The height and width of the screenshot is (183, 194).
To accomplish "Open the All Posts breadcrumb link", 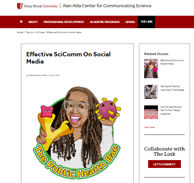I will click(40, 32).
